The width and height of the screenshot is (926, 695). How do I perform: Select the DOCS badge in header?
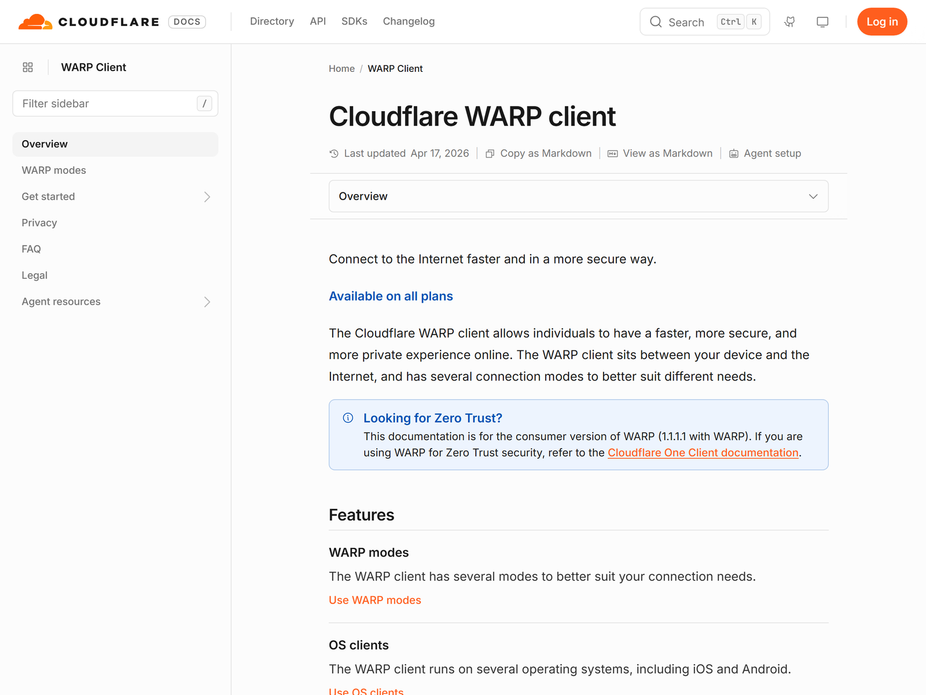(x=187, y=22)
